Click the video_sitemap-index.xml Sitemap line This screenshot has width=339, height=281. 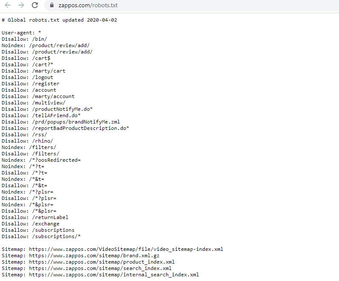point(113,250)
